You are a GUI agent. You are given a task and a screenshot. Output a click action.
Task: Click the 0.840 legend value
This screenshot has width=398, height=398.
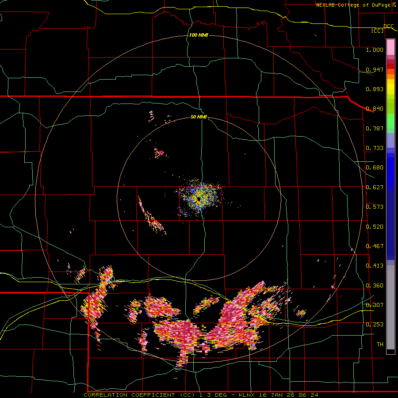(x=375, y=109)
